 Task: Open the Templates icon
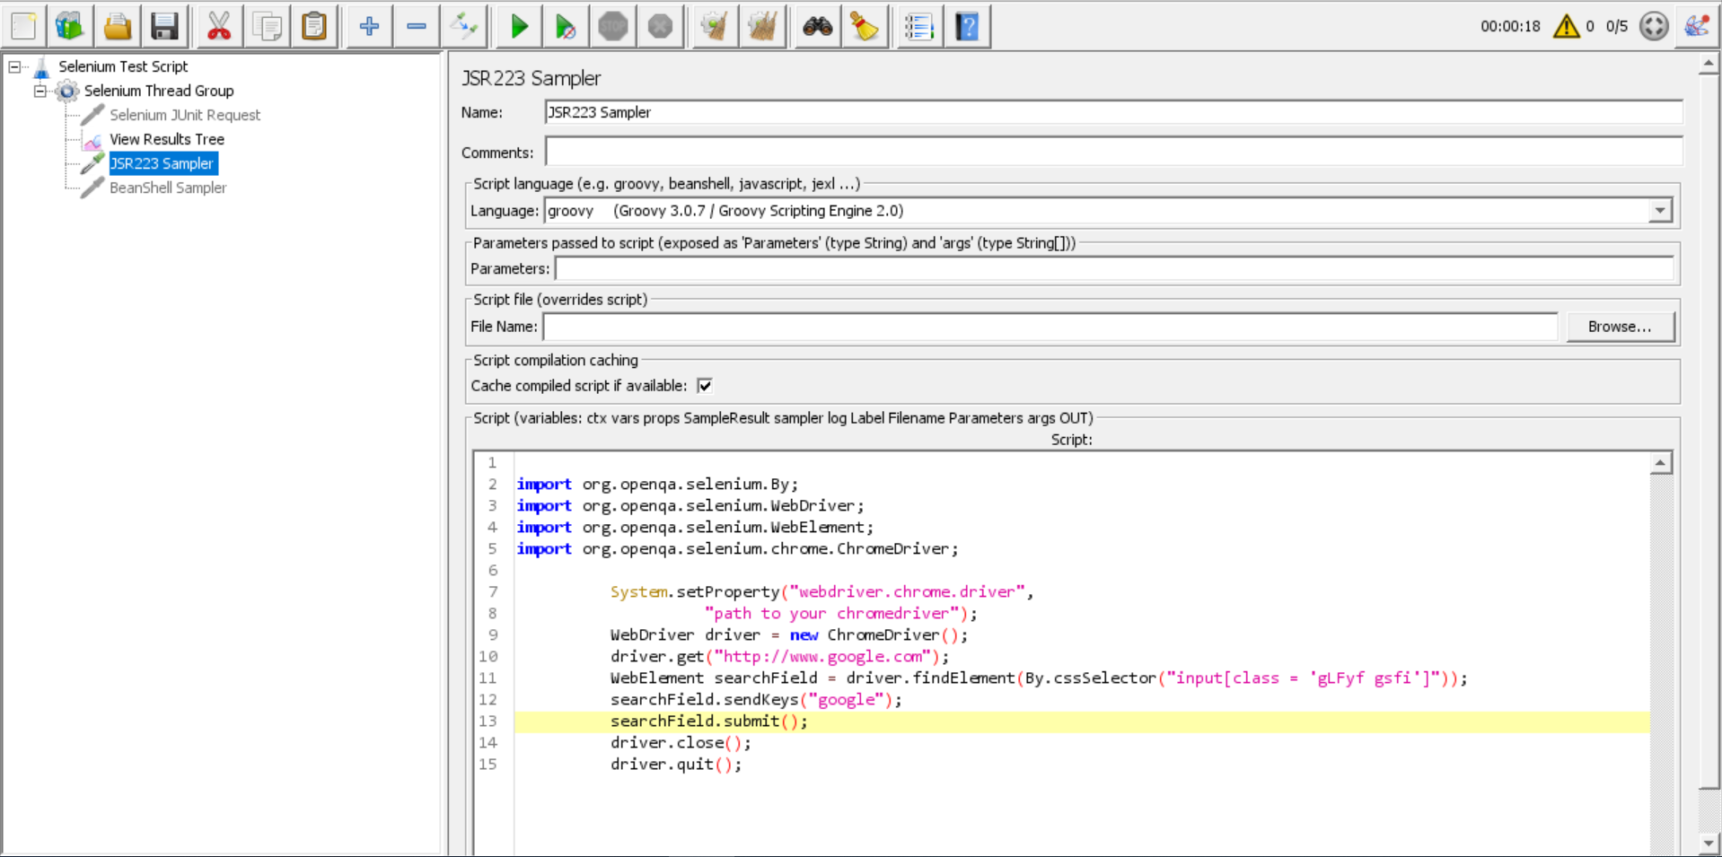pos(70,26)
